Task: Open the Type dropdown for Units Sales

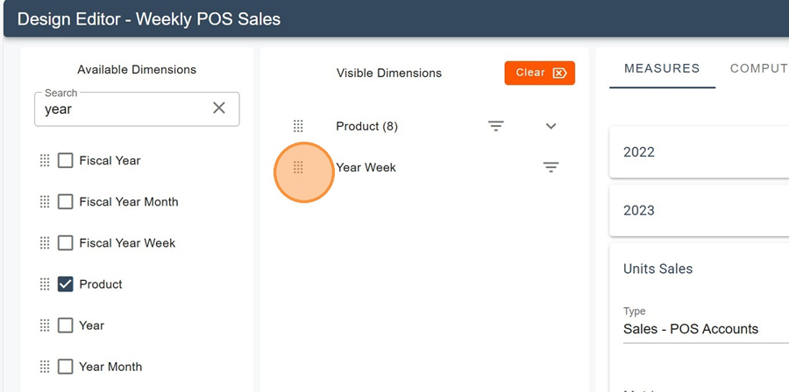Action: (x=701, y=329)
